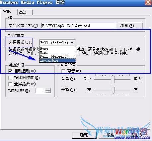
Task: Open the 高级 tab
Action: point(25,12)
